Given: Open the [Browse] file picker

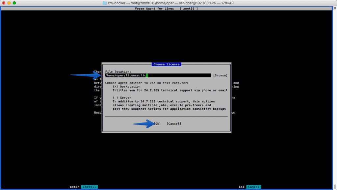Looking at the screenshot, I should pyautogui.click(x=220, y=75).
